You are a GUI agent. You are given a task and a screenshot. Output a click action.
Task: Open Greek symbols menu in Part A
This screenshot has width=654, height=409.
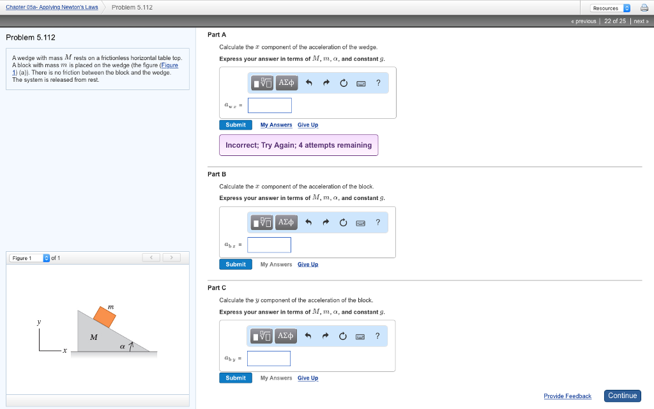[286, 83]
